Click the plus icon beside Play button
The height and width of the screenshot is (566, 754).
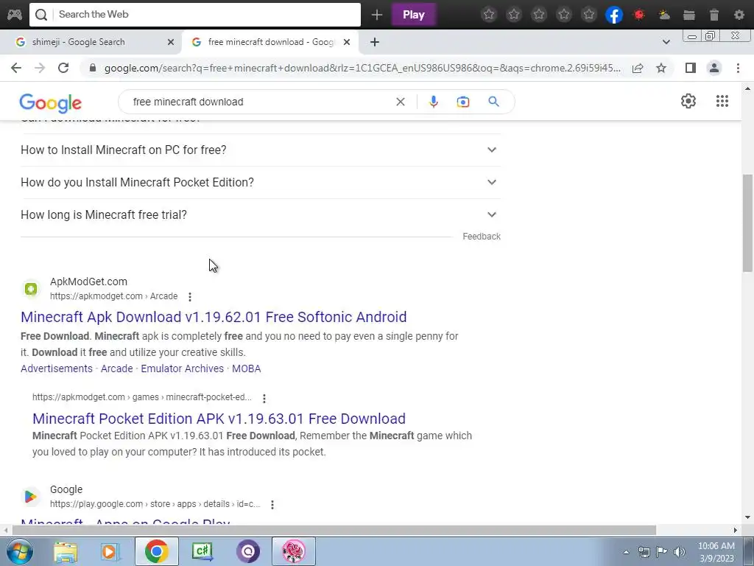coord(377,15)
